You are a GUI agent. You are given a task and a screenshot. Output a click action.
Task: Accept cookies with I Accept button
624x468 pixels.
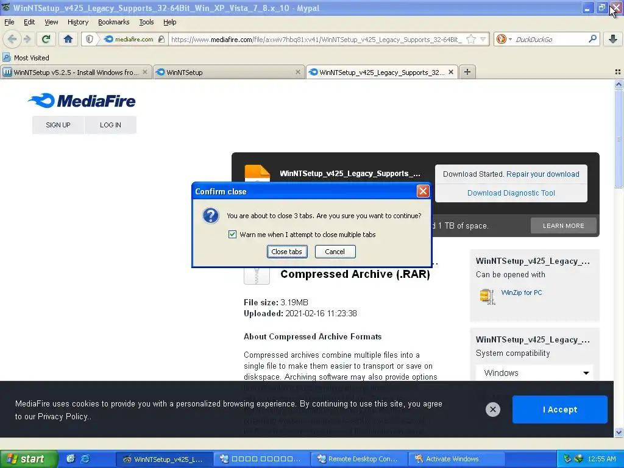pos(559,409)
